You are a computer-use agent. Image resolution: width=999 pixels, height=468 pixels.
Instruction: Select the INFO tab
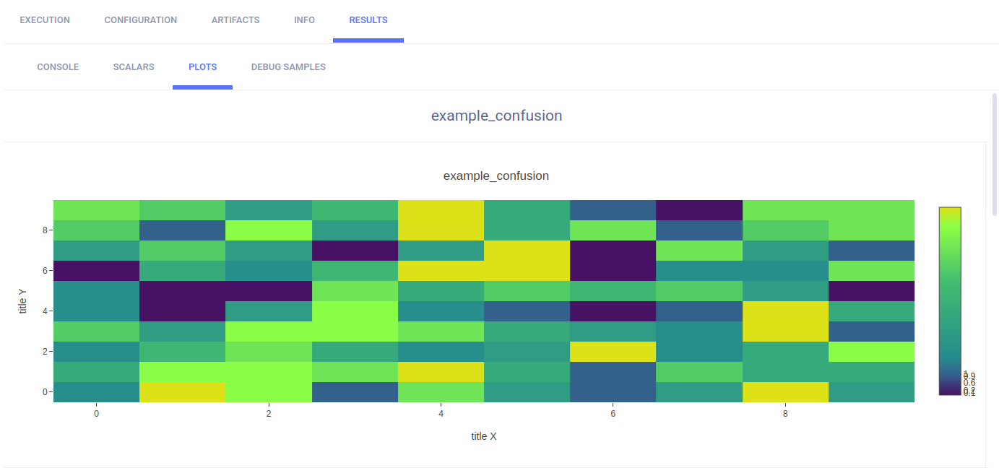pyautogui.click(x=304, y=20)
